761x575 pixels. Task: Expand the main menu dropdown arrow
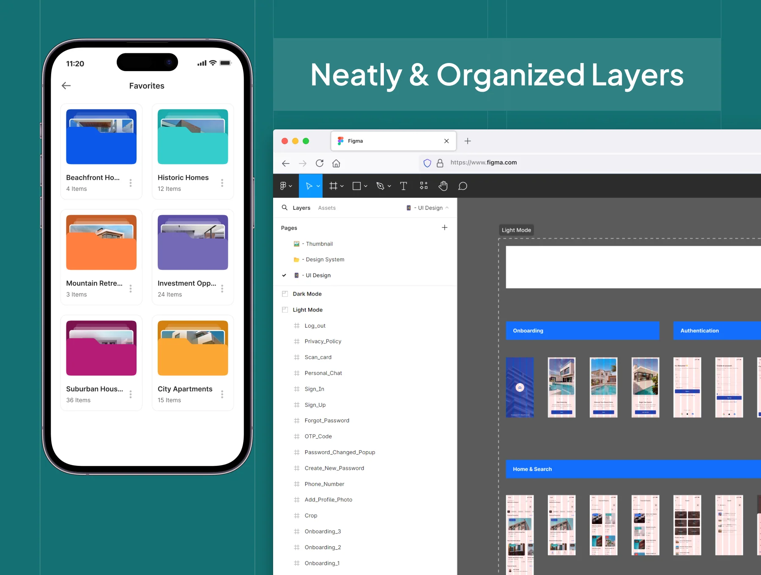pos(290,186)
